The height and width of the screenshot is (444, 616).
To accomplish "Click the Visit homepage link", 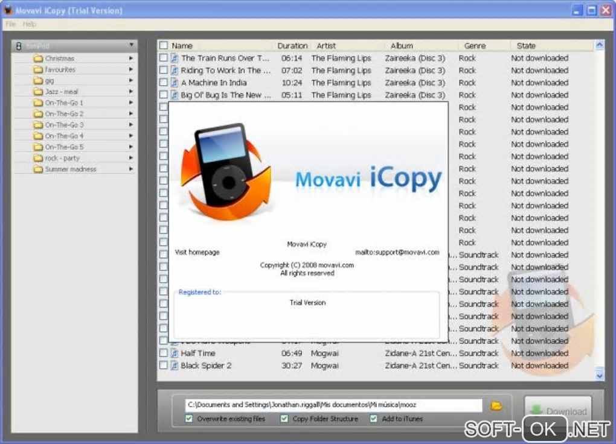I will click(197, 252).
